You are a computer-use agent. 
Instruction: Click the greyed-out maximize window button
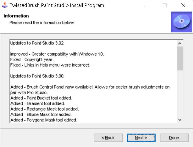point(165,5)
